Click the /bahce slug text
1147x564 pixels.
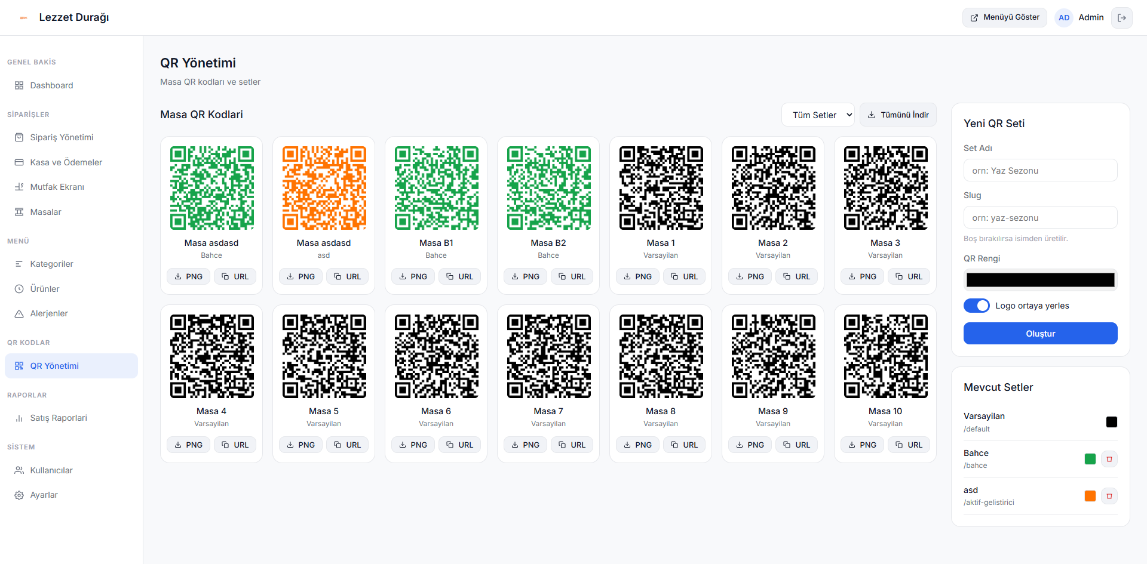pyautogui.click(x=975, y=466)
